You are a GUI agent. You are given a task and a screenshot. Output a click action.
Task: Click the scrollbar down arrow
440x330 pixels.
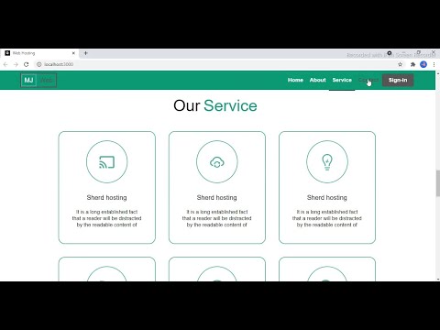tap(438, 279)
